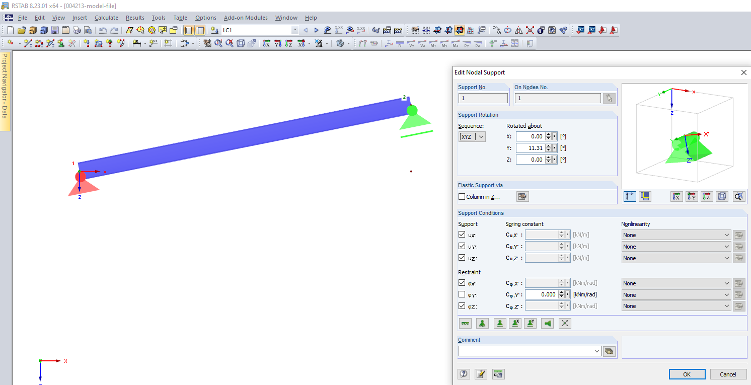The width and height of the screenshot is (751, 385).
Task: Click the view in X direction icon
Action: pos(677,196)
